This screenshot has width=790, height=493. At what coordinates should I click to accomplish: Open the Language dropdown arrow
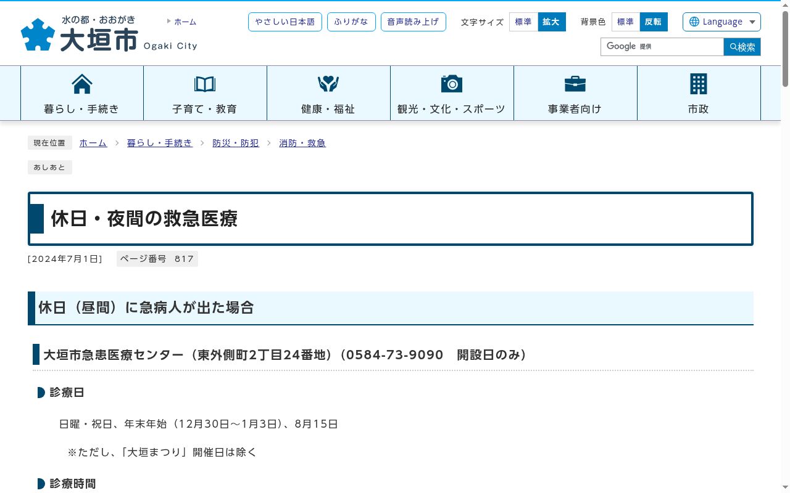[752, 22]
